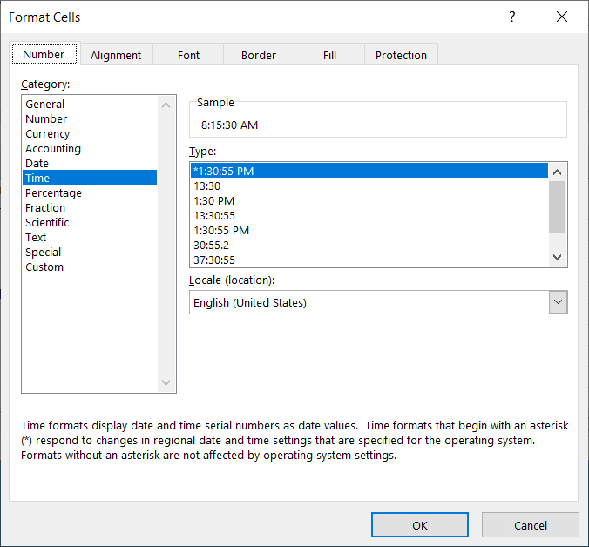Go to the Border tab
The image size is (589, 547).
pos(258,55)
